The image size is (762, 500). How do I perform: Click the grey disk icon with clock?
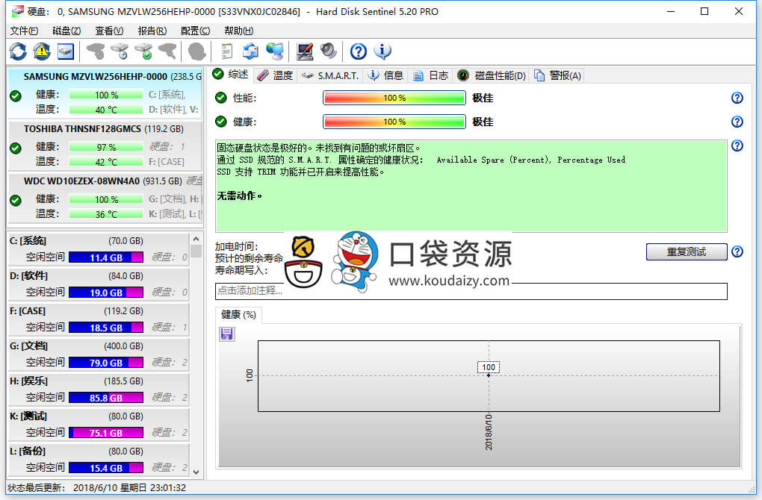(x=120, y=51)
